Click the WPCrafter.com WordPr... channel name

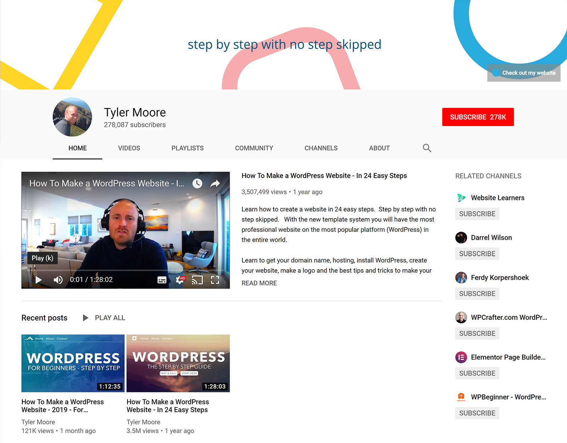coord(509,317)
